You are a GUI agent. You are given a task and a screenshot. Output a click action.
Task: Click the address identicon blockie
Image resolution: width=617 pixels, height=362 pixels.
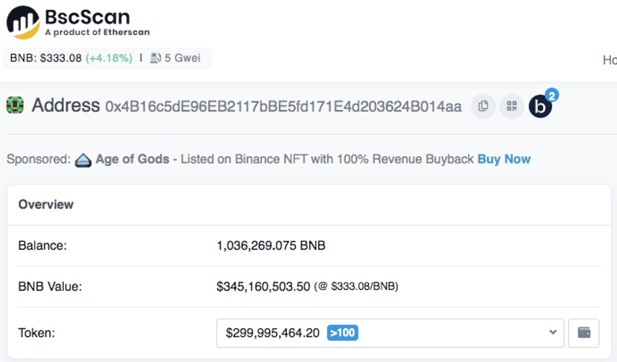15,106
